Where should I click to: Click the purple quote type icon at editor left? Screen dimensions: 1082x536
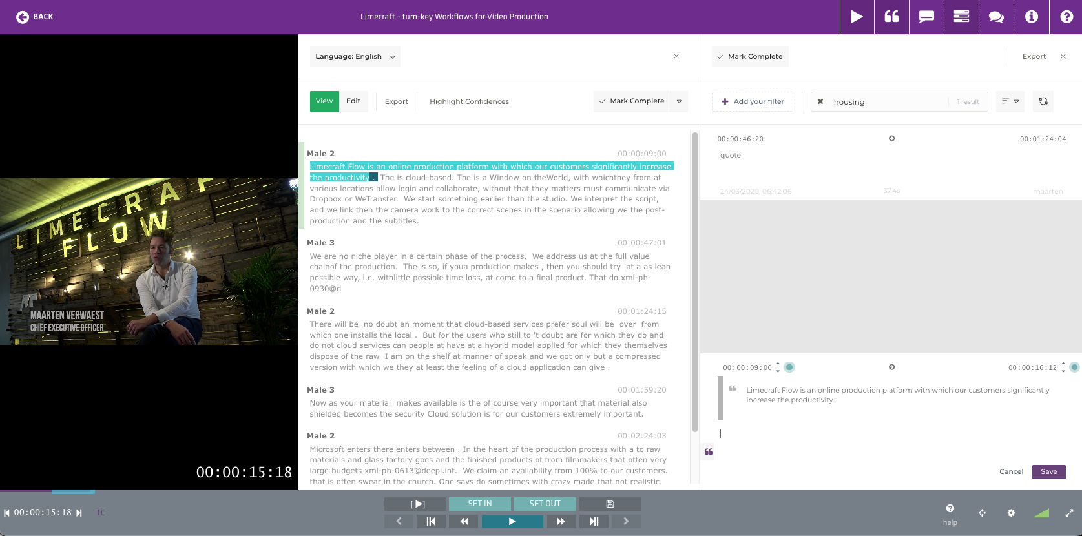pos(709,452)
